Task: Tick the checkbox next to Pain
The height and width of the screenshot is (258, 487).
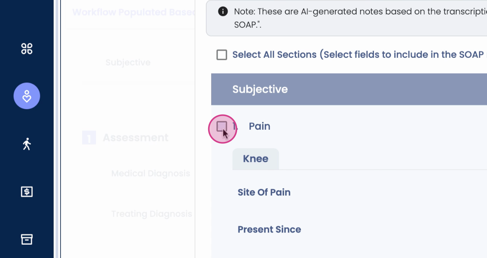Action: (222, 126)
